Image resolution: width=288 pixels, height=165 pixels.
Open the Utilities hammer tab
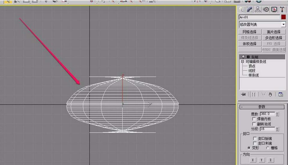[282, 9]
